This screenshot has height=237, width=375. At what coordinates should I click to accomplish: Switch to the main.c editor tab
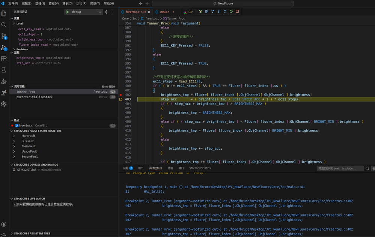tap(164, 12)
